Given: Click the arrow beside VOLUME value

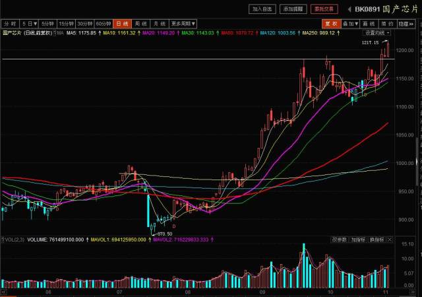Looking at the screenshot, I should [87, 240].
